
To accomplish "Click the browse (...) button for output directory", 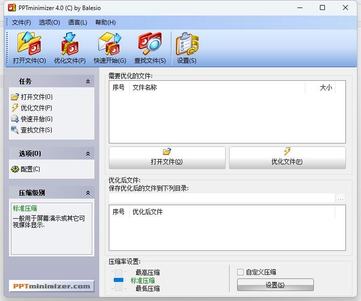I will click(341, 198).
